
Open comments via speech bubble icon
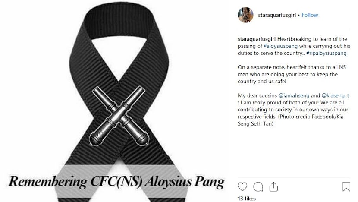(258, 187)
